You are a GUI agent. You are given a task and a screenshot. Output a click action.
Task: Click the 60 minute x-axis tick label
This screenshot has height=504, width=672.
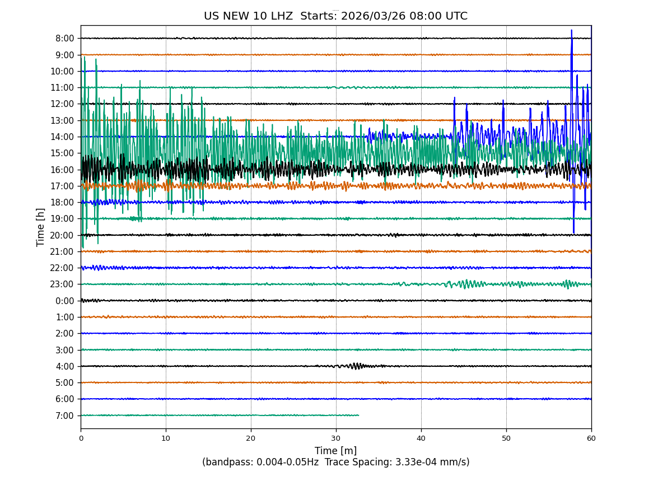tap(591, 438)
